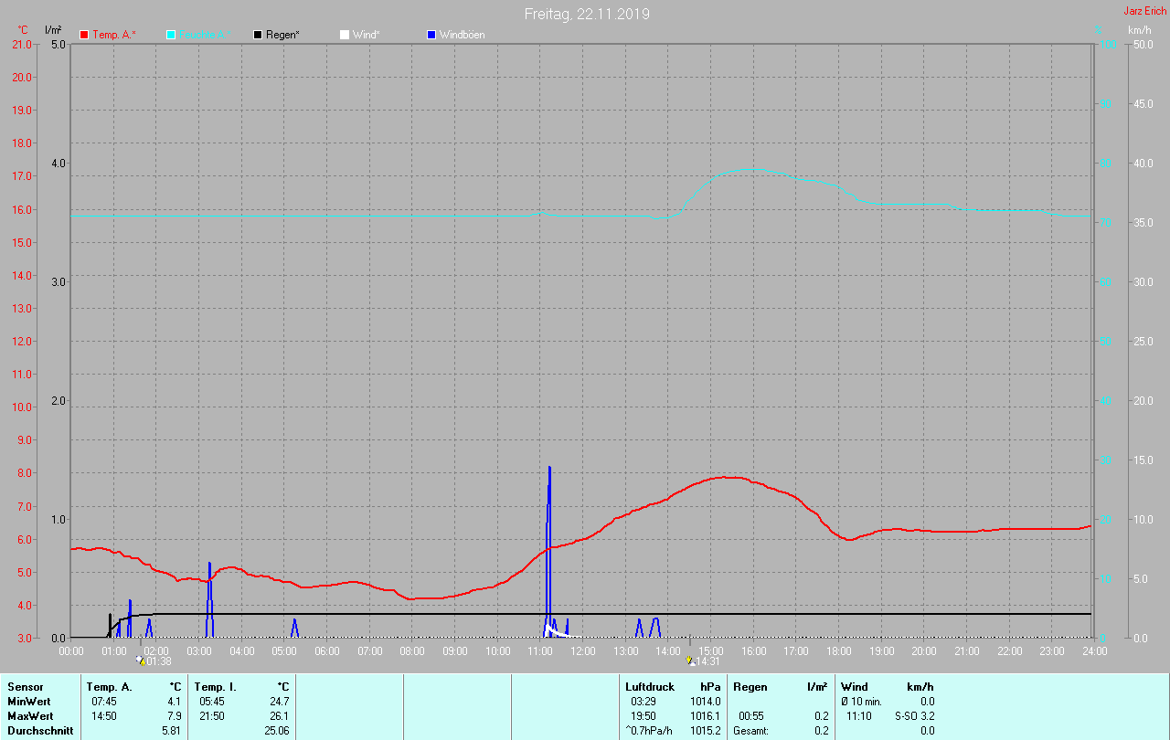1170x740 pixels.
Task: Click the black Regen legend swatch
Action: click(x=258, y=35)
